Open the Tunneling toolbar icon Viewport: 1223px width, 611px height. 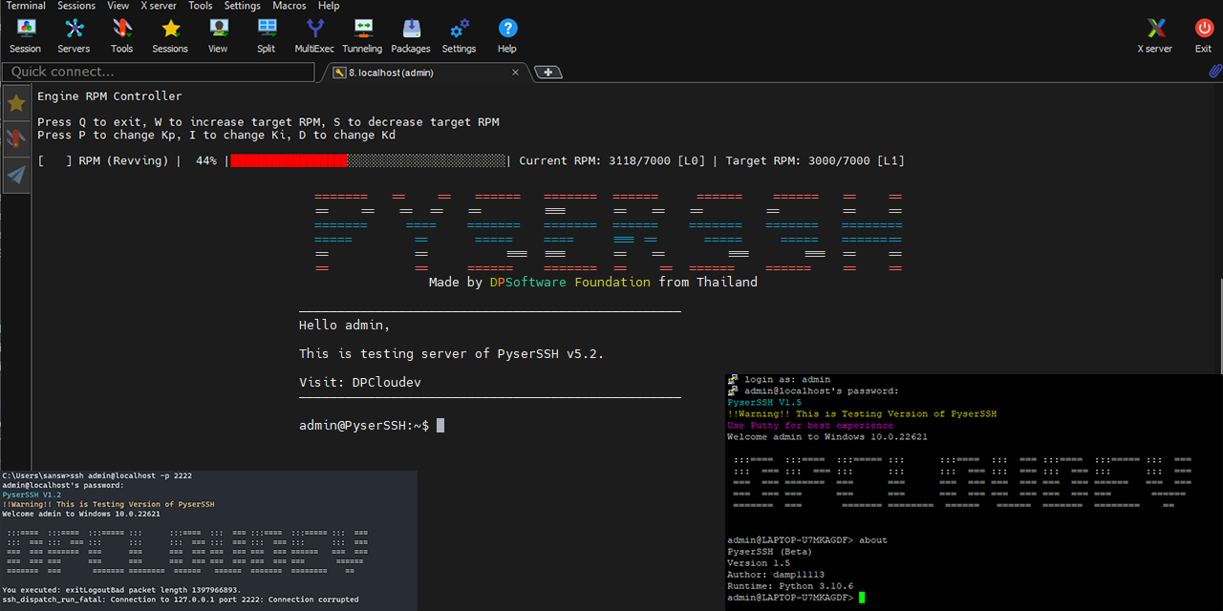[x=362, y=35]
